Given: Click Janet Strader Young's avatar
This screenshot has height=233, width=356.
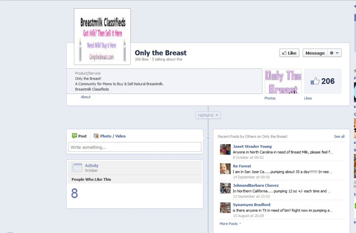Looking at the screenshot, I should click(x=225, y=150).
